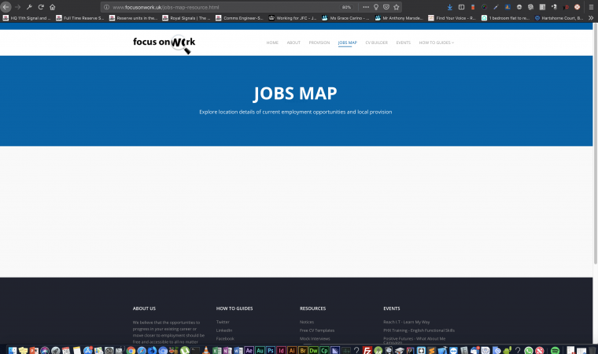598x354 pixels.
Task: Select the JOBS MAP nav item
Action: 348,42
